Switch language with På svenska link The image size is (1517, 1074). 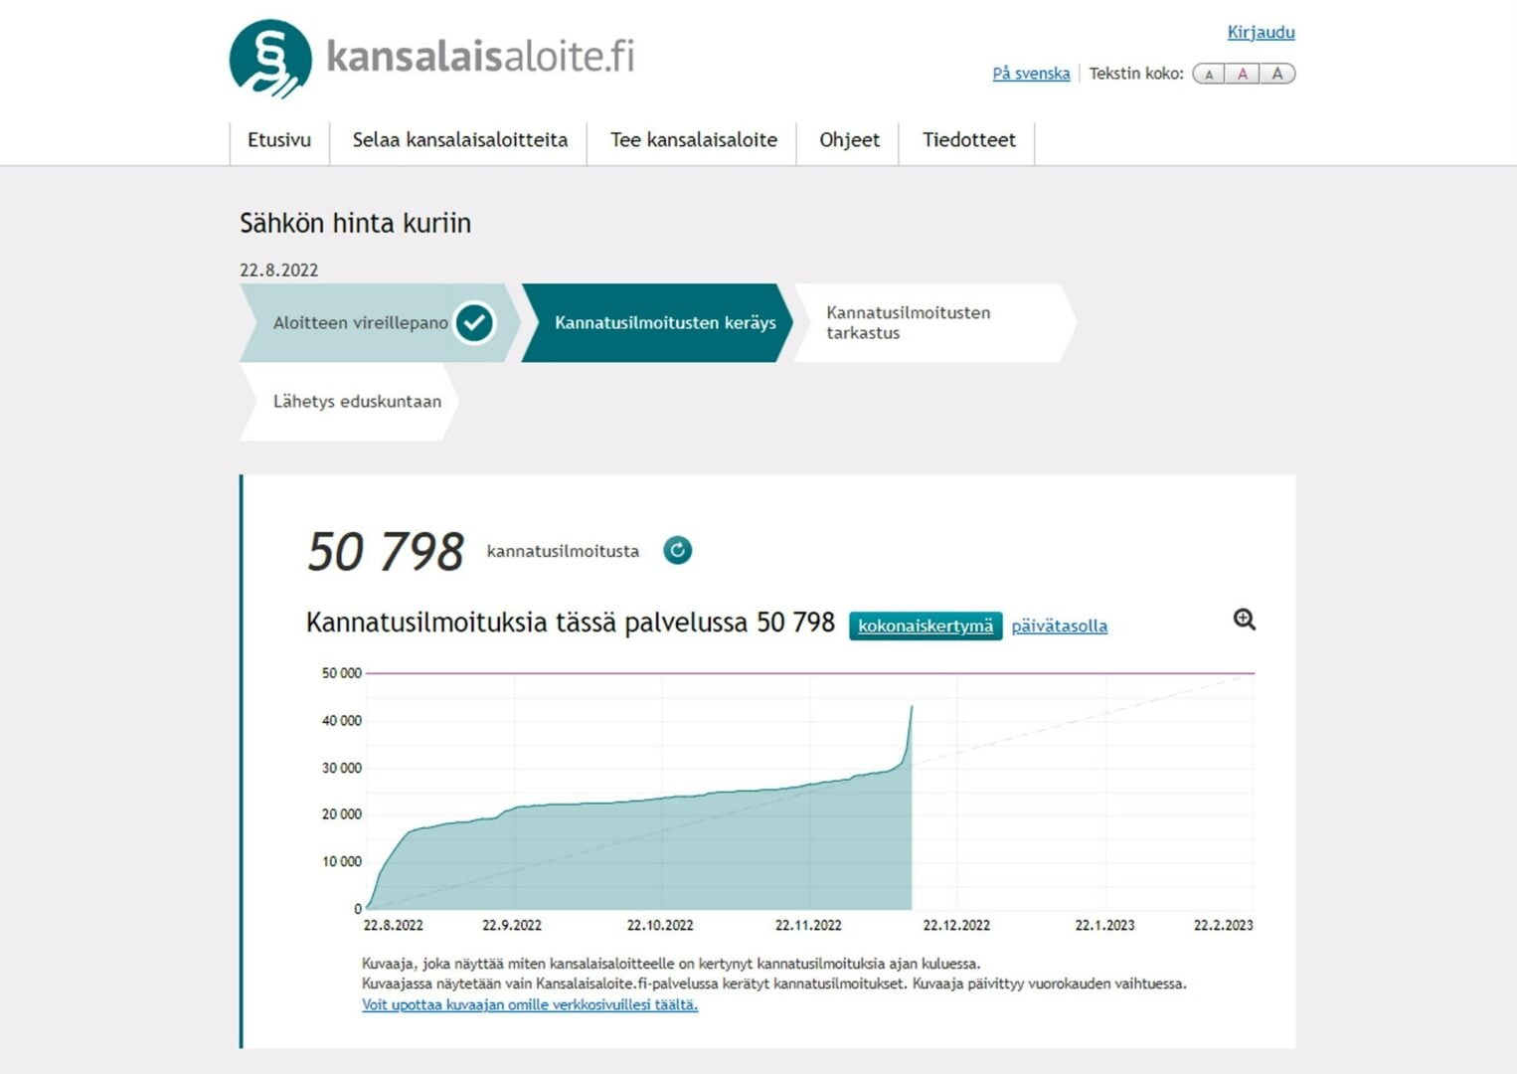[1031, 74]
